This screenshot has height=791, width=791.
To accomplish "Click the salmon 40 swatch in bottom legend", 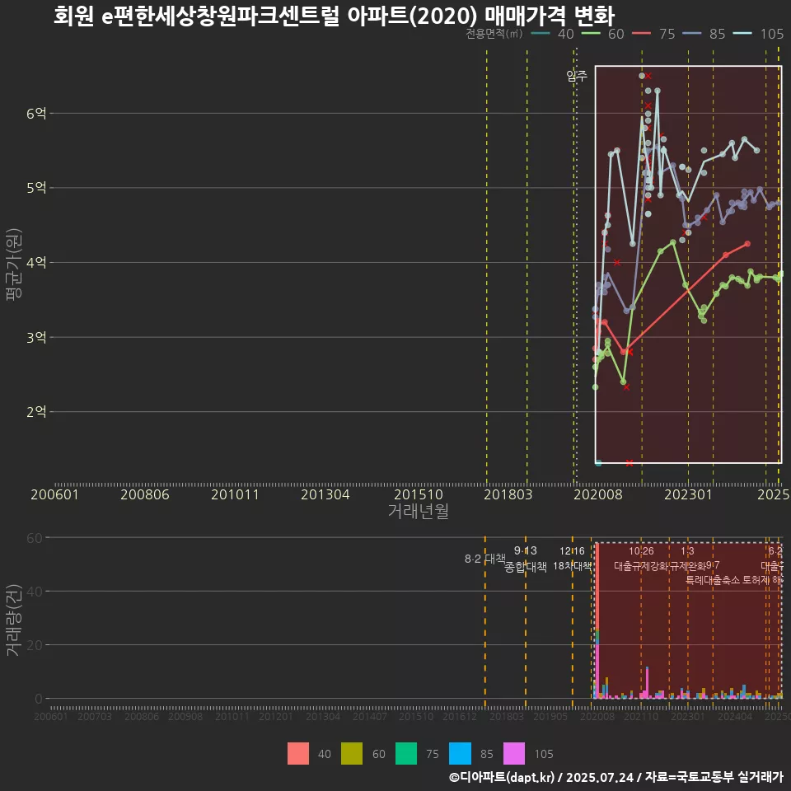I will [x=298, y=754].
